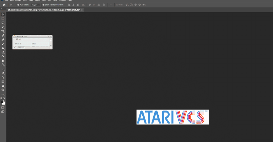The height and width of the screenshot is (142, 273).
Task: Open Edit Toolbar three-dots in toolbox
Action: pos(3,94)
